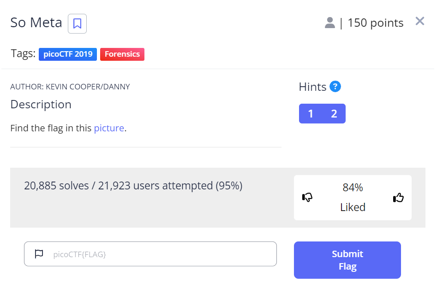Click the thumbs down dislike icon
437x294 pixels.
pos(307,198)
